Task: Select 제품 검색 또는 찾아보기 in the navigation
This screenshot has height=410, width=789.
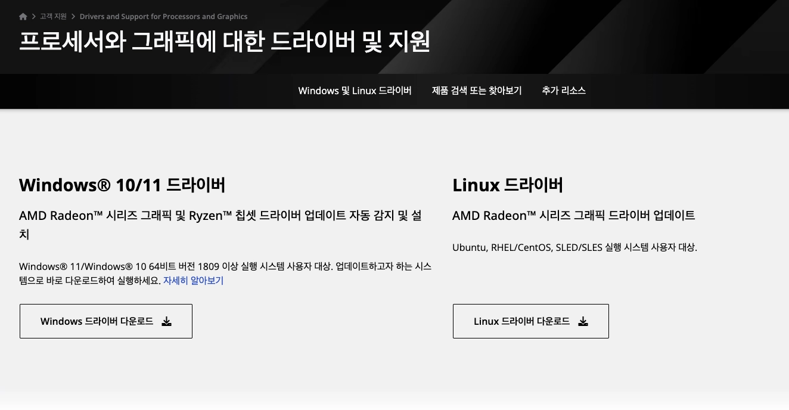Action: coord(476,91)
